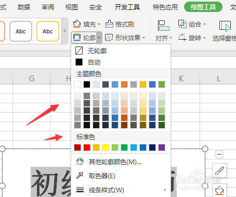Click the top-right resize handle of text box
236x197 pixels.
(x=205, y=149)
